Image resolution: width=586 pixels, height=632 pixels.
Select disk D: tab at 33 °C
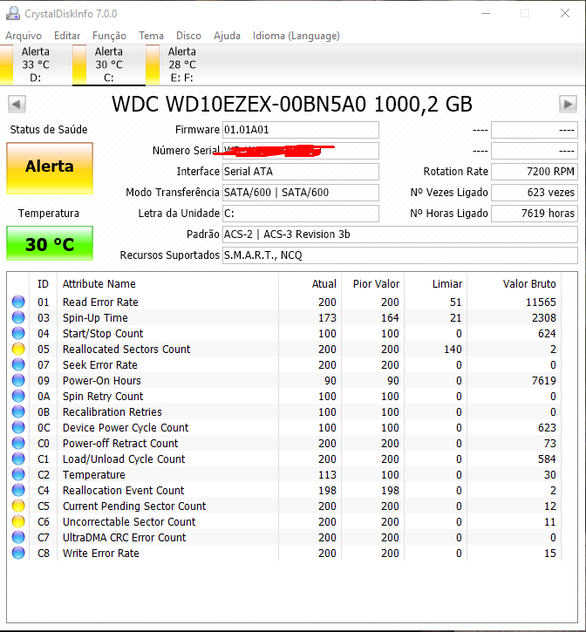[x=36, y=65]
